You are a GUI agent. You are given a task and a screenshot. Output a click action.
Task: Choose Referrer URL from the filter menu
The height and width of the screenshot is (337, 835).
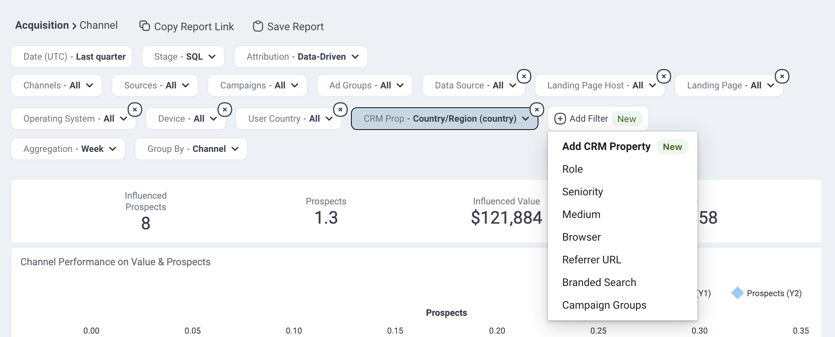(x=623, y=260)
